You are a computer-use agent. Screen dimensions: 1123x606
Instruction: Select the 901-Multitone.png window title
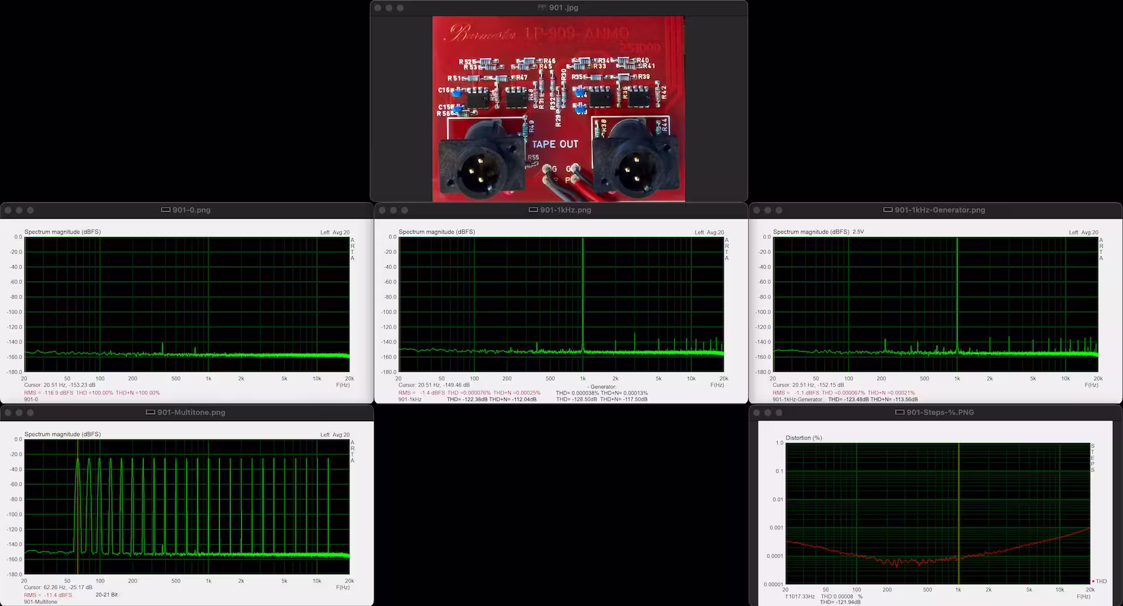point(191,412)
